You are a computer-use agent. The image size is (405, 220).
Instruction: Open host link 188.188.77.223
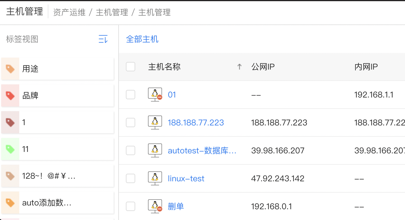[x=196, y=123]
